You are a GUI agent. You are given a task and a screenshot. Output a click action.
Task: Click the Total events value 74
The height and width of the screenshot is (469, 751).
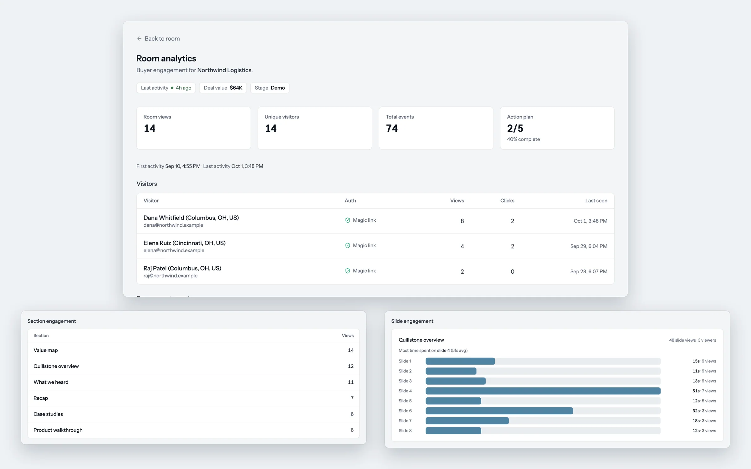click(x=392, y=128)
